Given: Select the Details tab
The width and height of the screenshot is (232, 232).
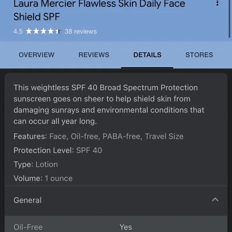Looking at the screenshot, I should 147,55.
